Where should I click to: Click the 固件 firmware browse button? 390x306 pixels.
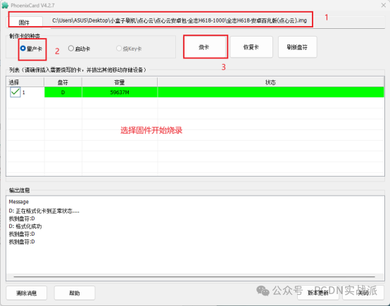click(x=24, y=23)
